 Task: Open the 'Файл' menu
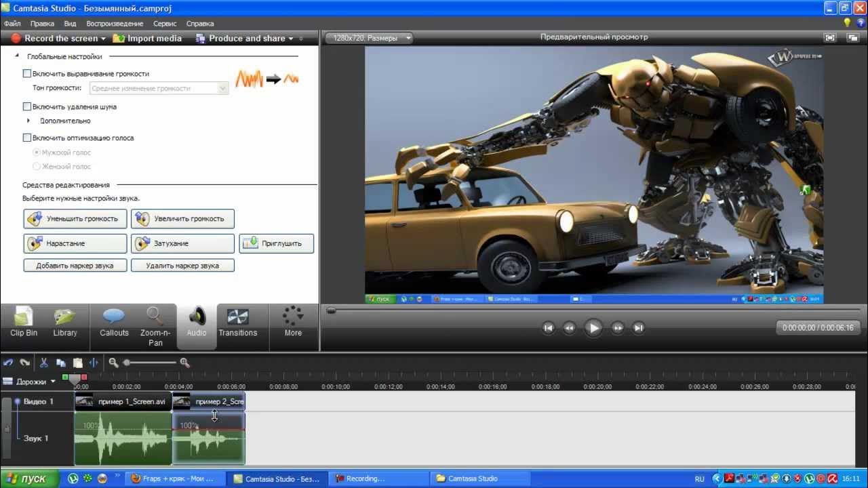pyautogui.click(x=12, y=24)
